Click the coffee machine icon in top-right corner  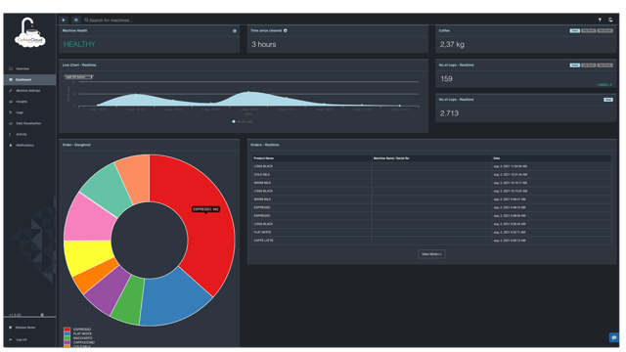pos(610,20)
